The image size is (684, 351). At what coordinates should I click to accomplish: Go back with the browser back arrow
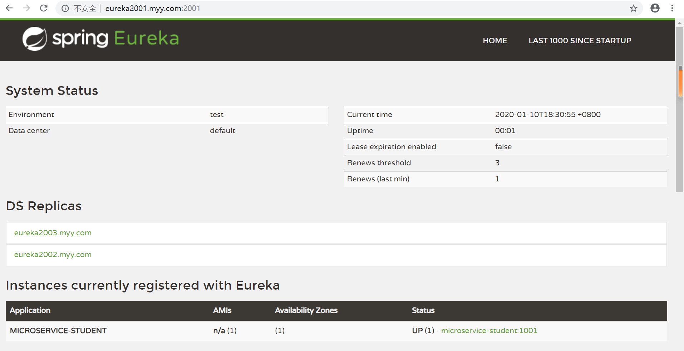point(10,8)
